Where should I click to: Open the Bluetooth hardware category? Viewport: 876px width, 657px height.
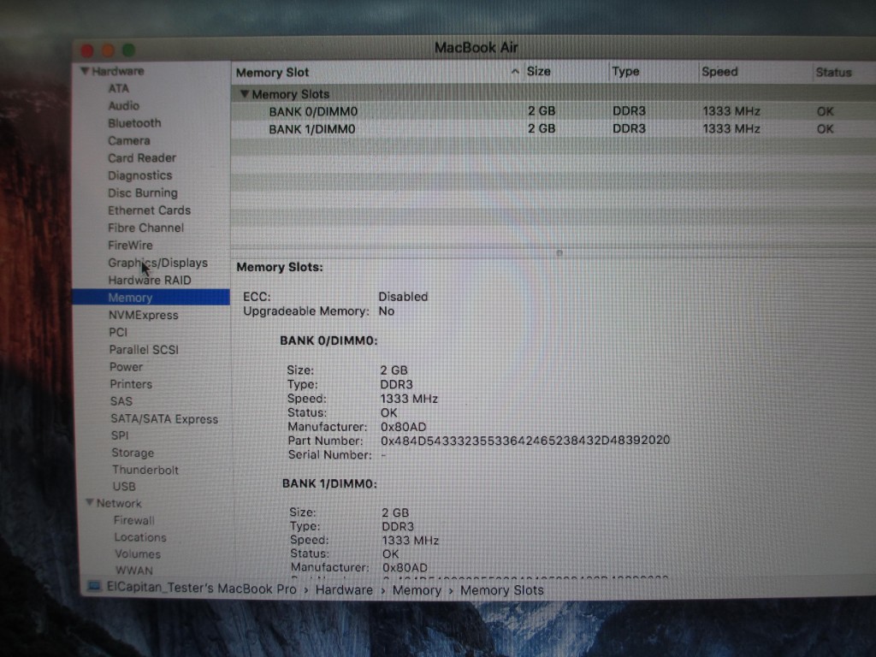134,123
